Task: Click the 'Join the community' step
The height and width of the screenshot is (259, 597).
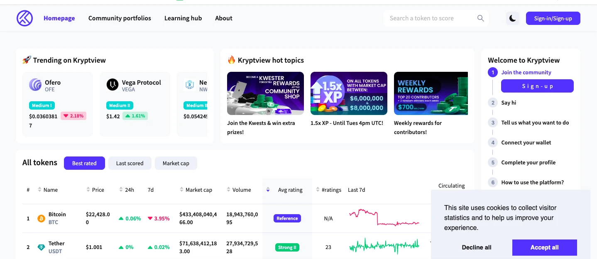Action: point(526,72)
